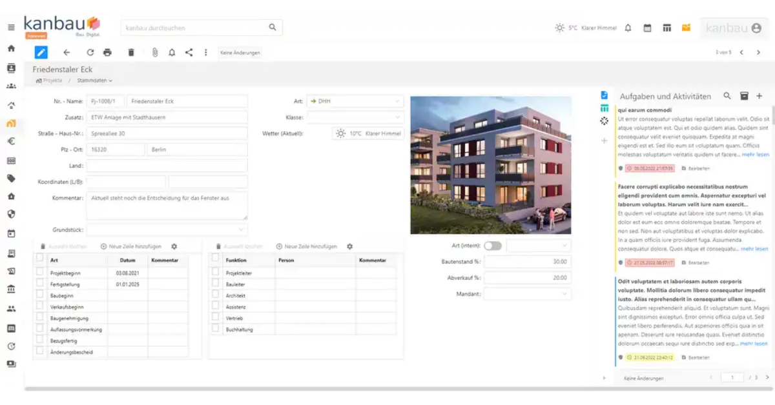This screenshot has width=775, height=405.
Task: Toggle the Art (intern) switch
Action: pos(493,246)
